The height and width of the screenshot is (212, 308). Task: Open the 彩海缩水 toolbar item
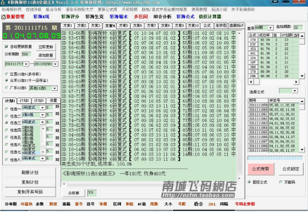[118, 17]
